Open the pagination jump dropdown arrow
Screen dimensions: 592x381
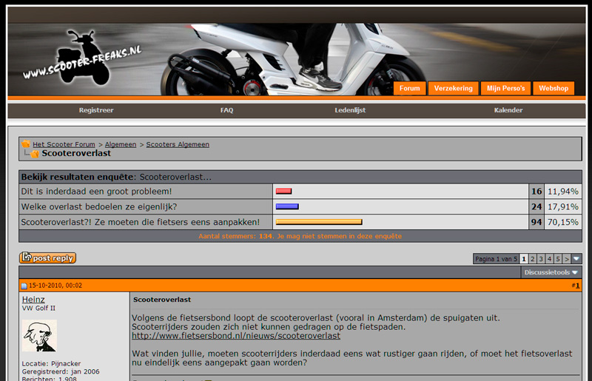point(576,259)
